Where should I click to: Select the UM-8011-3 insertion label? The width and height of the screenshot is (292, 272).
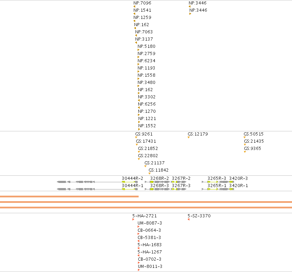click(150, 266)
